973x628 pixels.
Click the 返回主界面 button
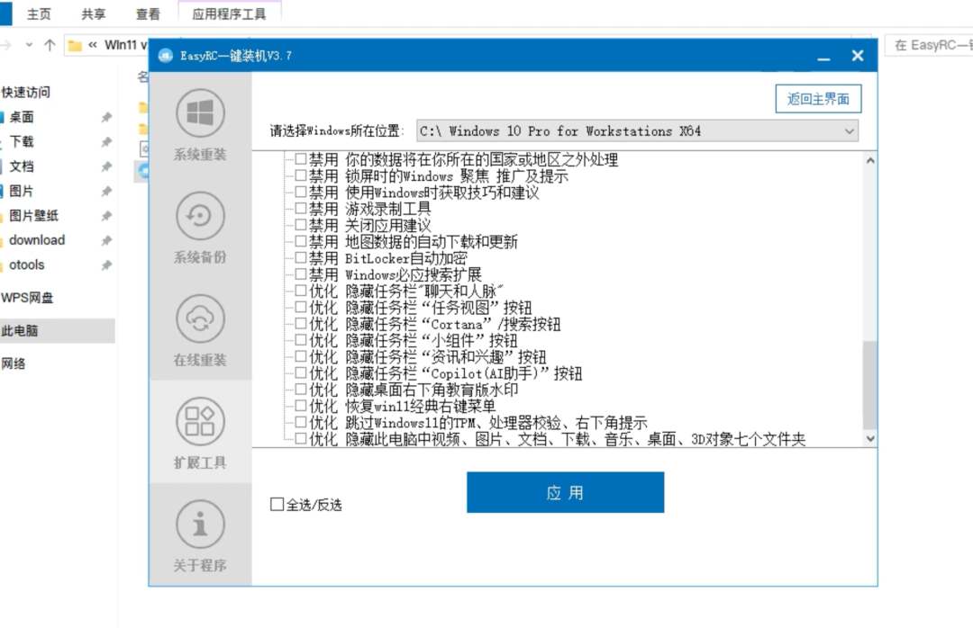pyautogui.click(x=818, y=99)
